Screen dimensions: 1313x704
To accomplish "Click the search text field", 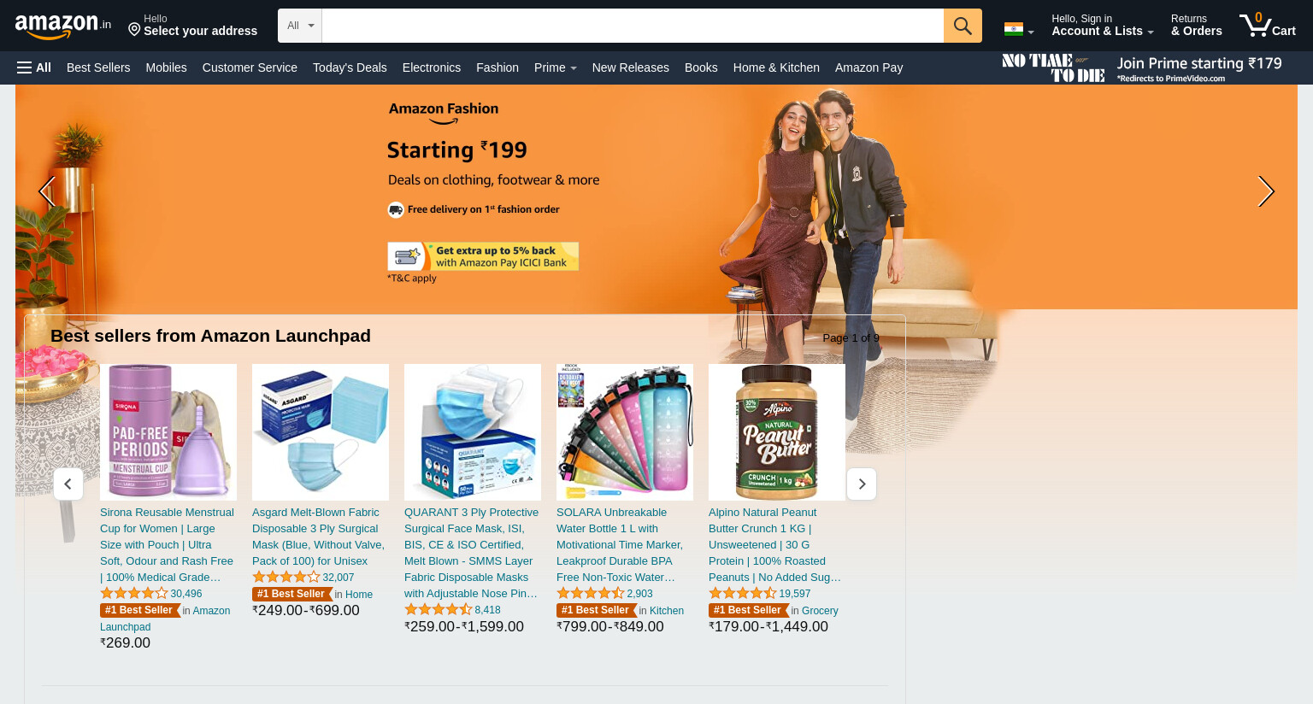I will tap(633, 26).
